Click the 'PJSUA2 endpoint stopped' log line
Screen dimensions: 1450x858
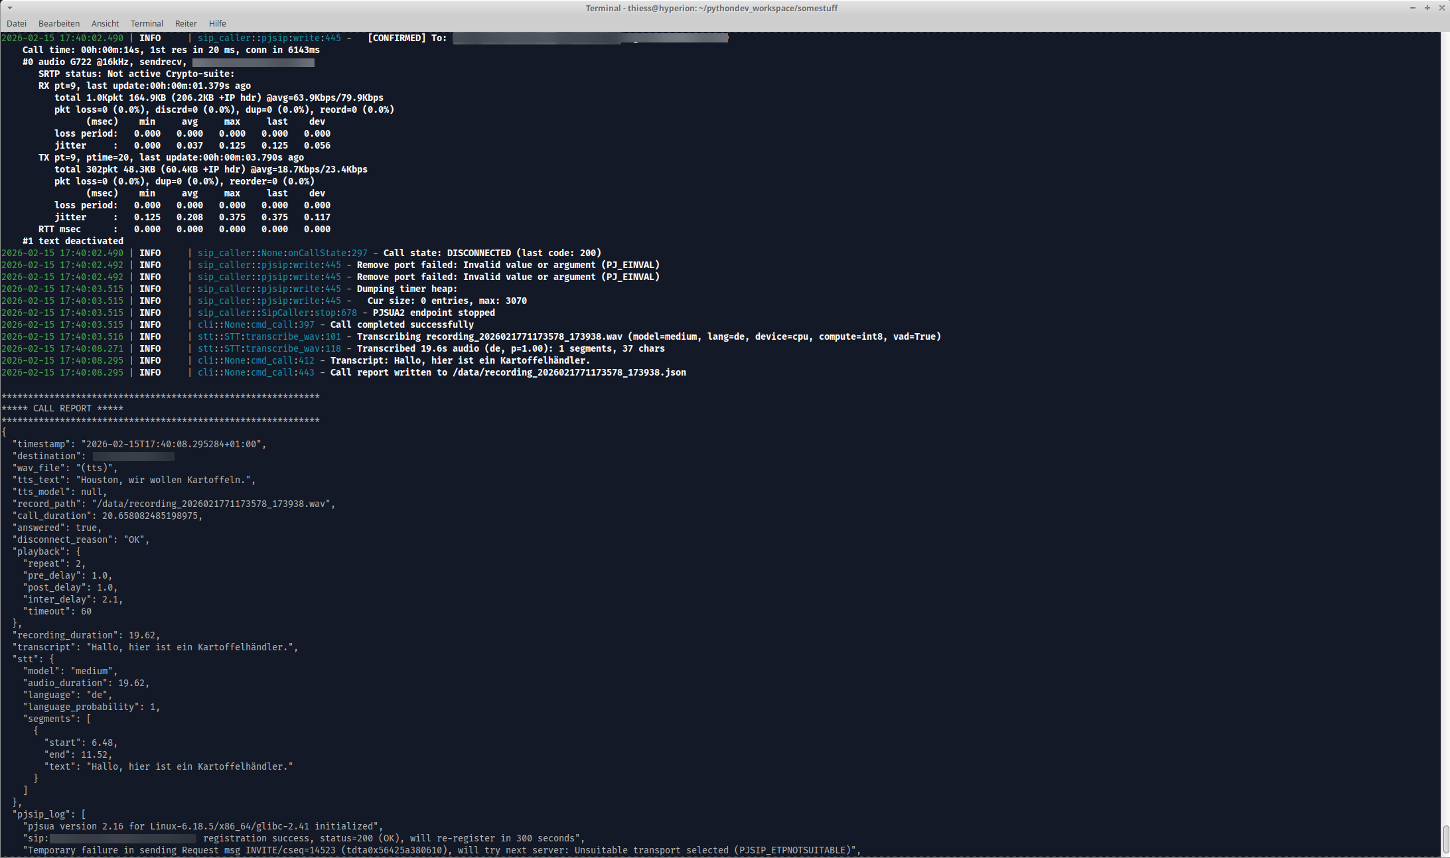(x=433, y=313)
